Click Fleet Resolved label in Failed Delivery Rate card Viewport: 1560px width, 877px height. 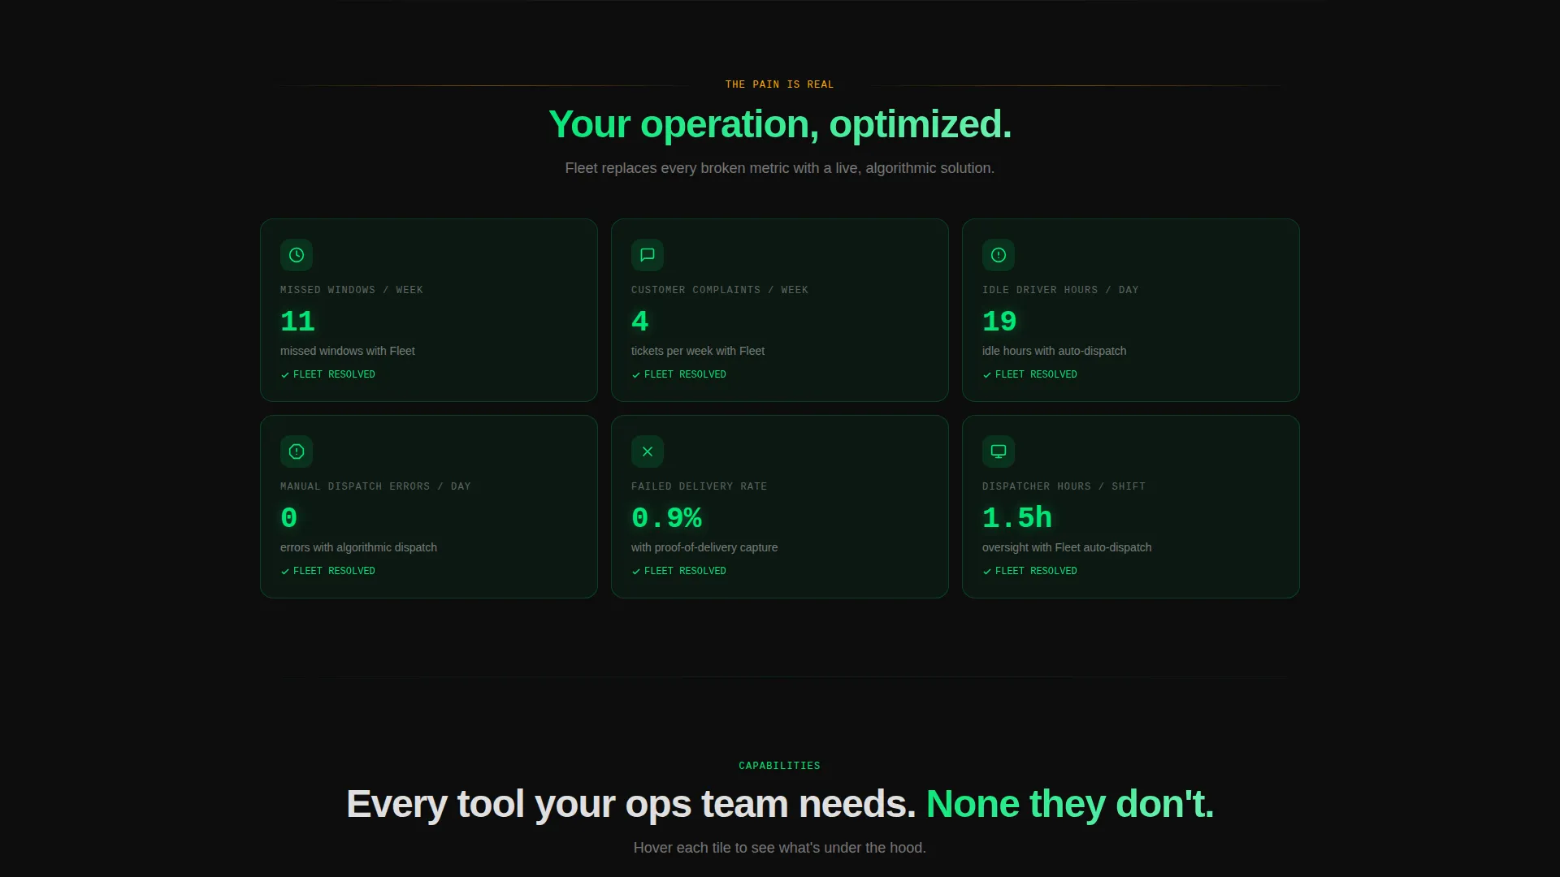coord(685,571)
